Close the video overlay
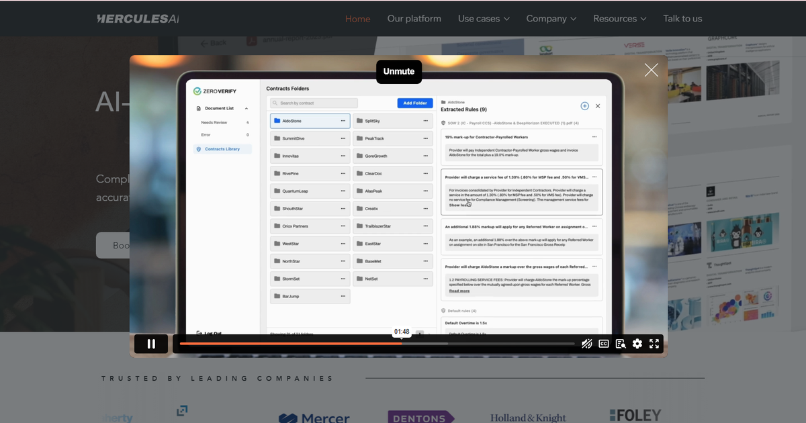 pyautogui.click(x=651, y=70)
